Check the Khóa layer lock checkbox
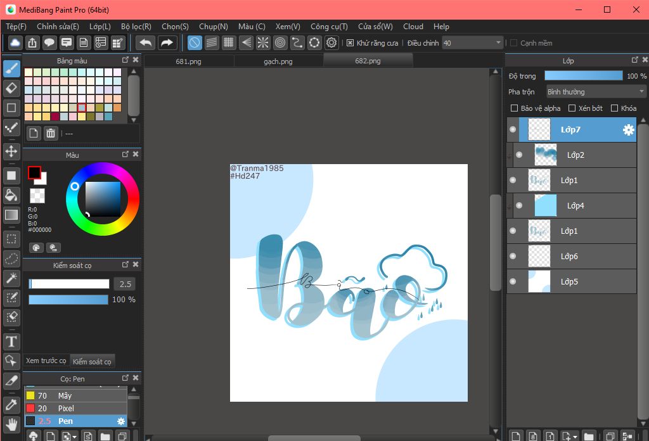Viewport: 649px width, 441px height. point(615,108)
